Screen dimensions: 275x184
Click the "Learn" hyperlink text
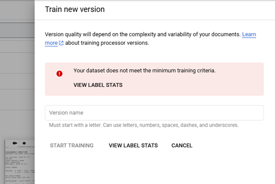point(249,34)
